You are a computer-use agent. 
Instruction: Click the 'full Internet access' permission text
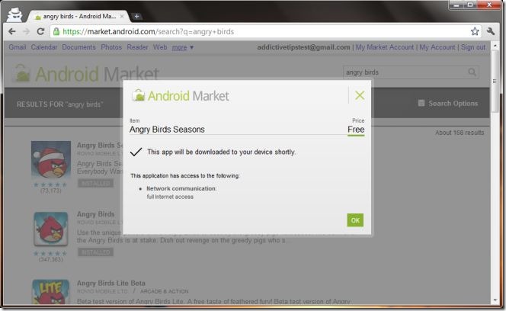click(x=170, y=197)
